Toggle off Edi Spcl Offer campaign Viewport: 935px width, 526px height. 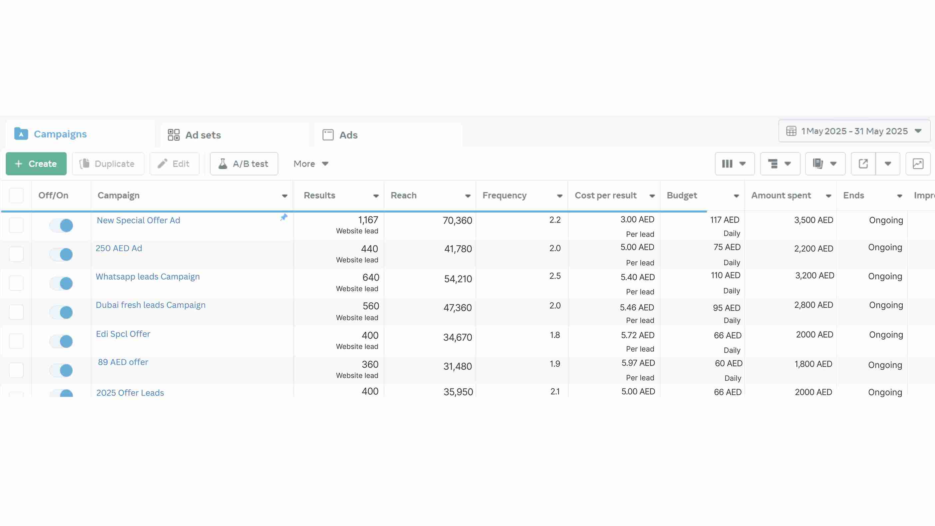click(61, 341)
